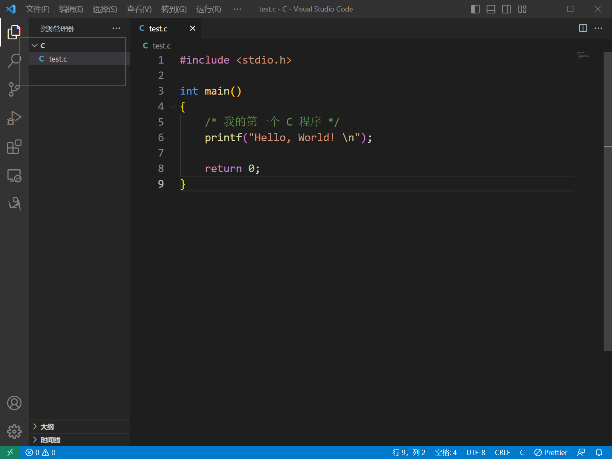
Task: Click the #include <stdio.h> line
Action: [236, 60]
